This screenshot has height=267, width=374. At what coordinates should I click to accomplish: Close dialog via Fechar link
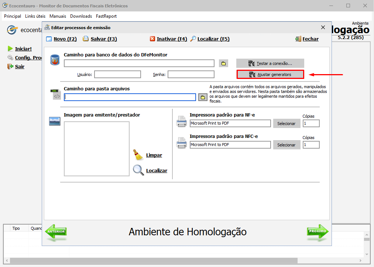coord(310,39)
